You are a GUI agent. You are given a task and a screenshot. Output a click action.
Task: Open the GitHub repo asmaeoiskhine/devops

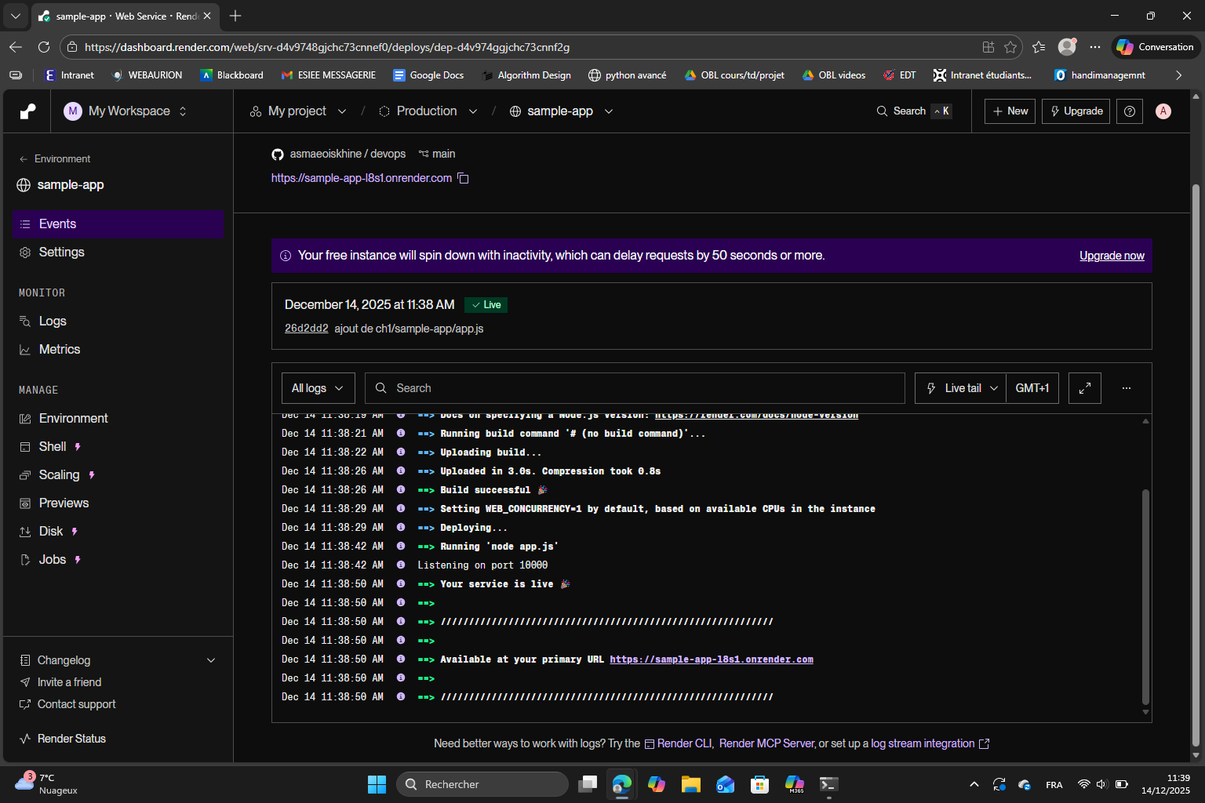(348, 154)
